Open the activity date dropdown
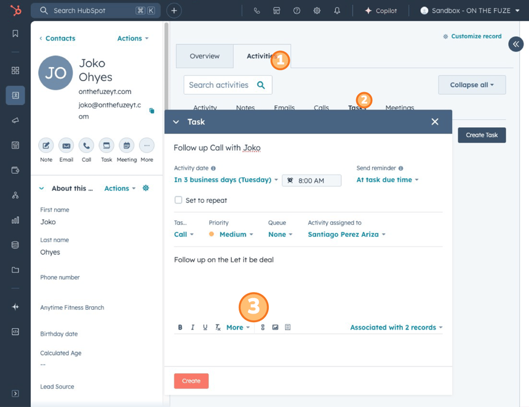The height and width of the screenshot is (407, 529). (226, 180)
